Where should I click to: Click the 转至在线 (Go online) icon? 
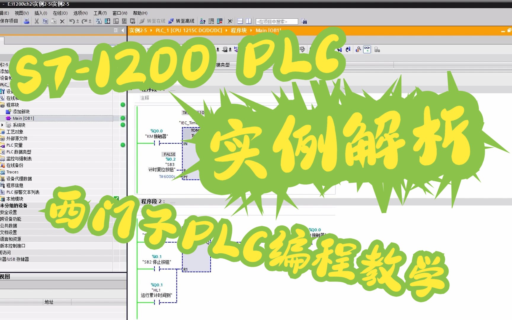point(141,21)
